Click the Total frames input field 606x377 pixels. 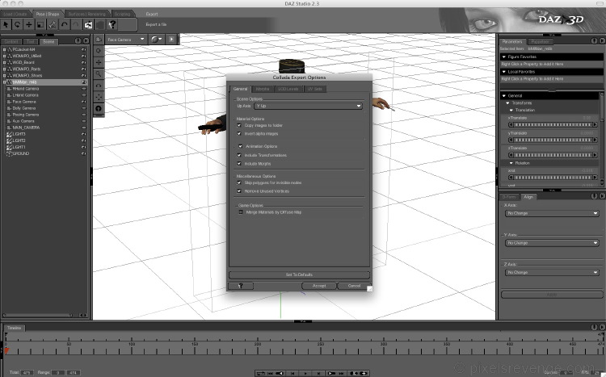(x=27, y=373)
